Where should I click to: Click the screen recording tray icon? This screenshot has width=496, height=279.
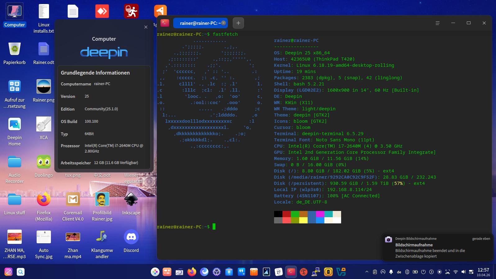tap(440, 272)
